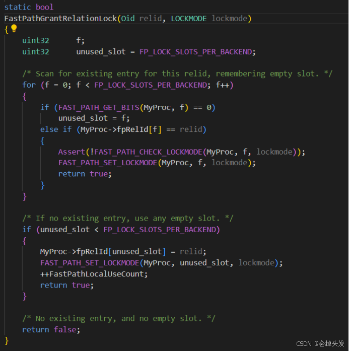
Task: Click the 'Oid' parameter type
Action: (128, 18)
